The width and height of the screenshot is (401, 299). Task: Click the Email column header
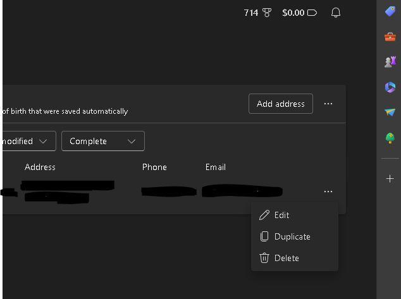click(x=215, y=167)
